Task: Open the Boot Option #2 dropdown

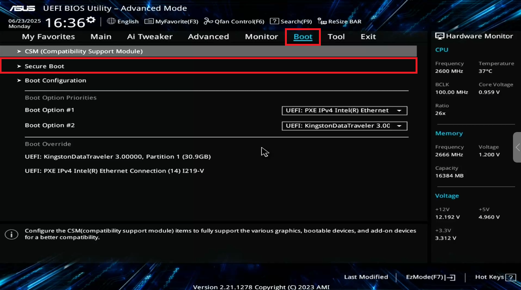Action: coord(344,126)
